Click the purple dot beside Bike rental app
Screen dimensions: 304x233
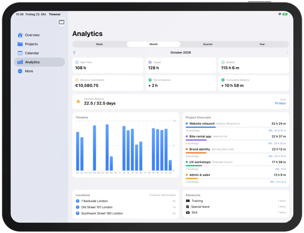pos(187,136)
